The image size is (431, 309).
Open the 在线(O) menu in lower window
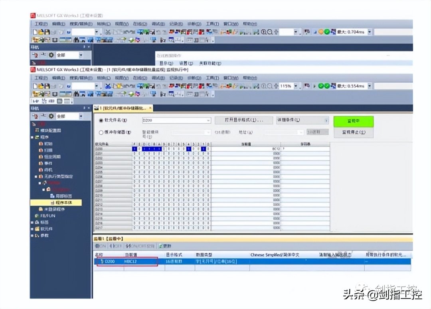[x=140, y=78]
